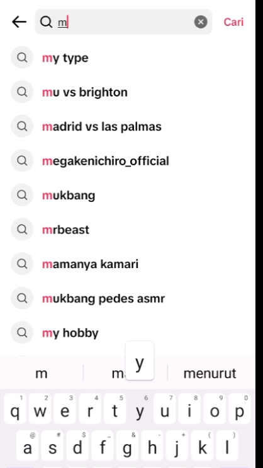Tap search icon beside 'mukbang pedes asmr'

coord(22,298)
